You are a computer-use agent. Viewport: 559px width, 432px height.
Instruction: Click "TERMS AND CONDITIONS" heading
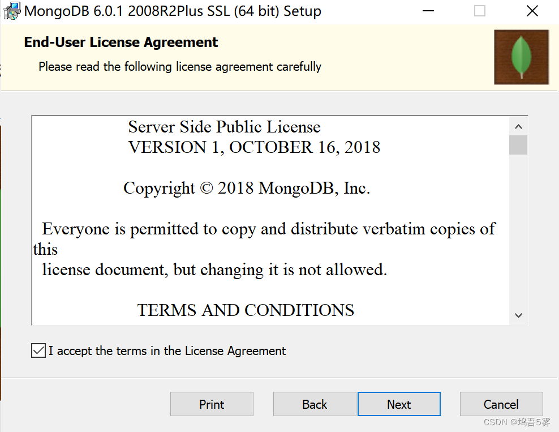246,310
